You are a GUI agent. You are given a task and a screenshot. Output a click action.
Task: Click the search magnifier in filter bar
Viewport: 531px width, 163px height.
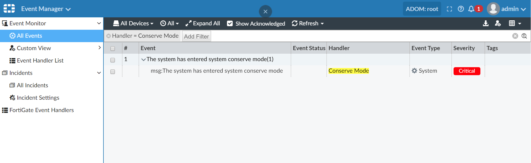(x=524, y=36)
